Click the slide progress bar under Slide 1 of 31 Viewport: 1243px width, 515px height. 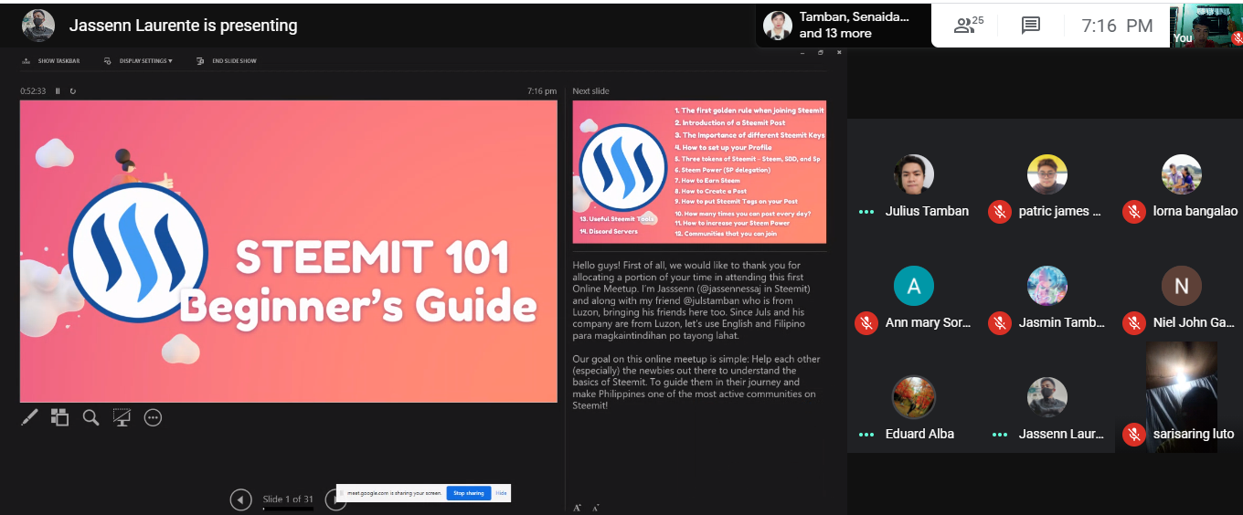tap(288, 509)
